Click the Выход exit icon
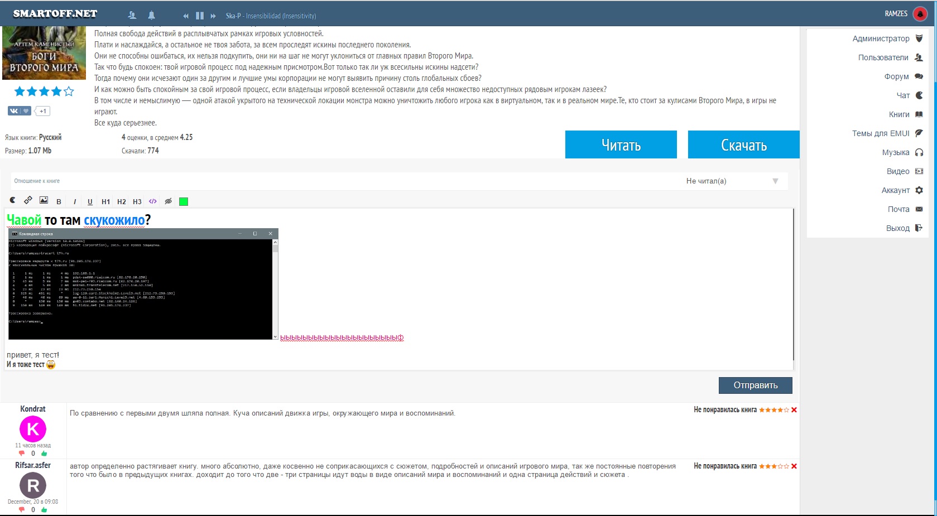 click(x=919, y=228)
